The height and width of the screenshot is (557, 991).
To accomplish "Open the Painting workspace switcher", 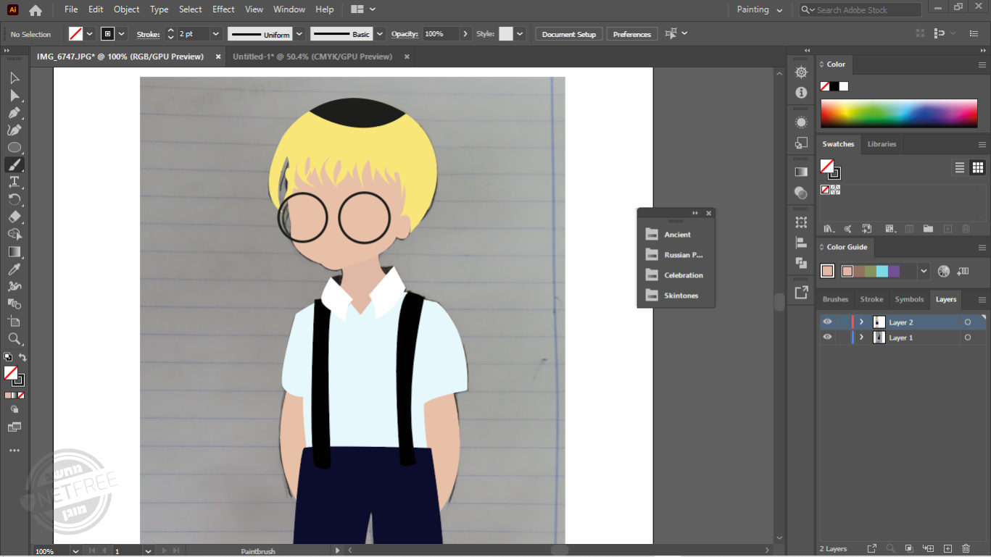I will click(x=759, y=10).
